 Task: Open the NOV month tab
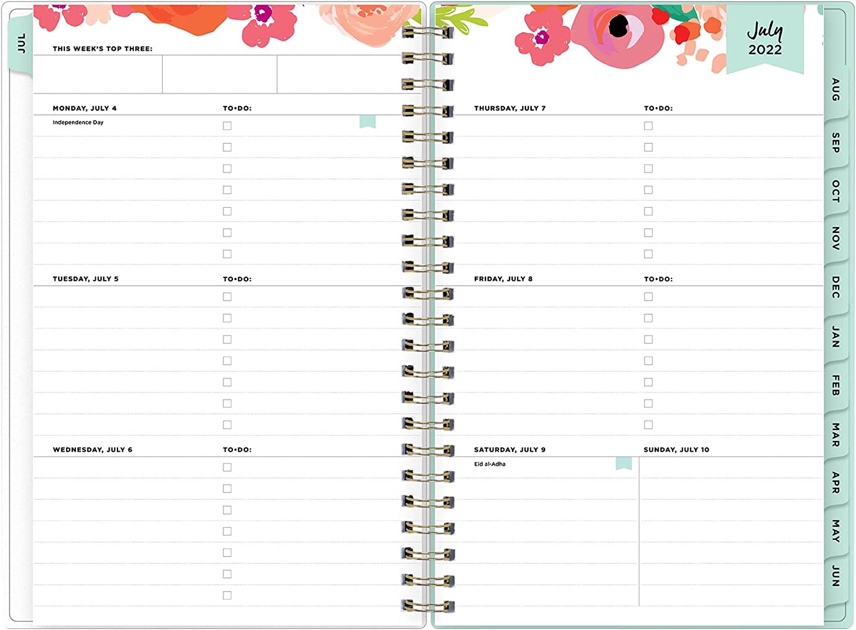point(835,239)
